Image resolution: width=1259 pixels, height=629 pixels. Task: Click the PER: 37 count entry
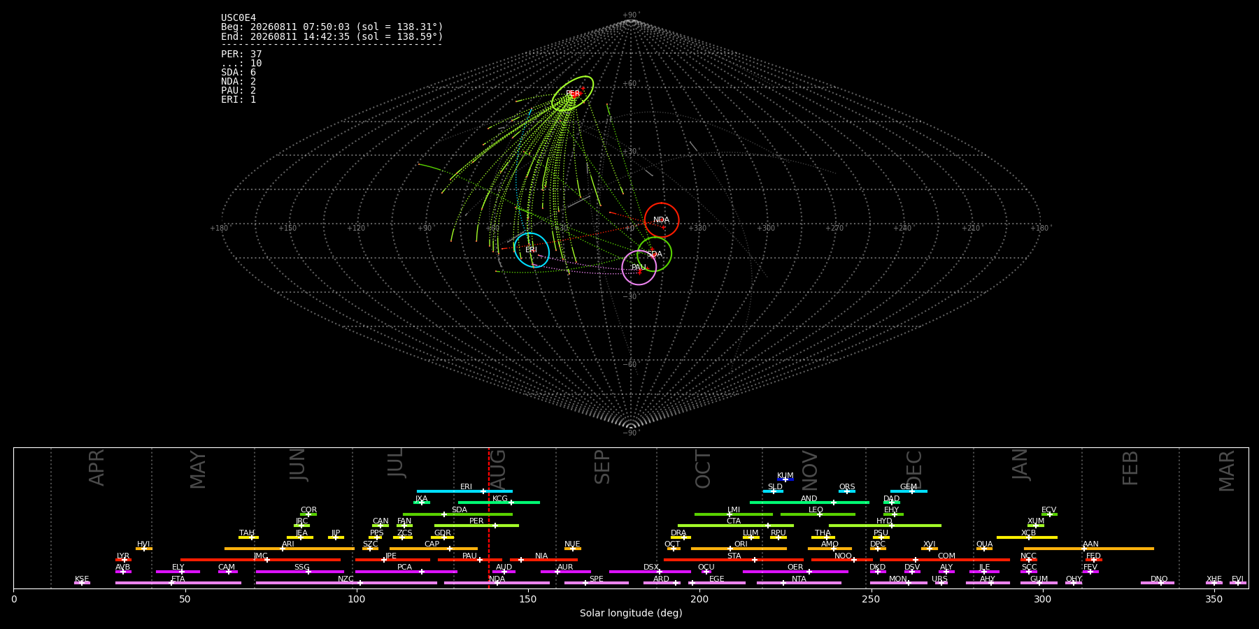click(241, 54)
